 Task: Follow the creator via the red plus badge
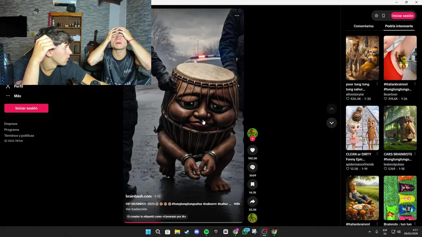point(253,139)
